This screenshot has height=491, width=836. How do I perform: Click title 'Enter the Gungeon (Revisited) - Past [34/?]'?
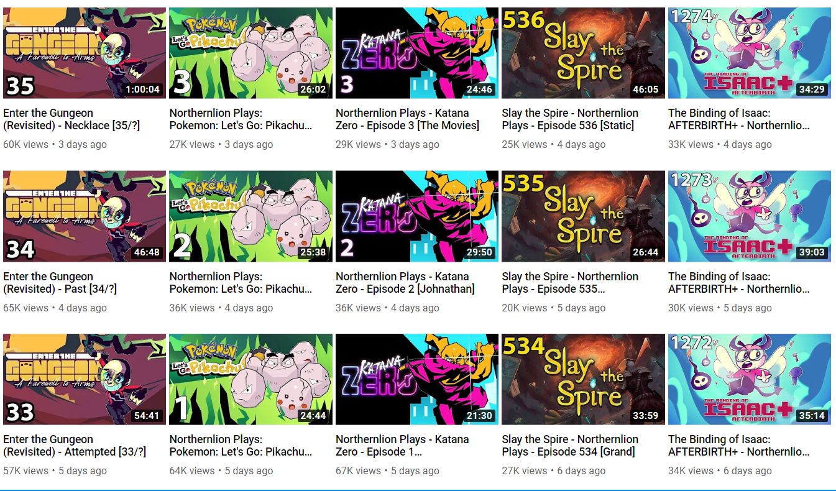(x=60, y=283)
